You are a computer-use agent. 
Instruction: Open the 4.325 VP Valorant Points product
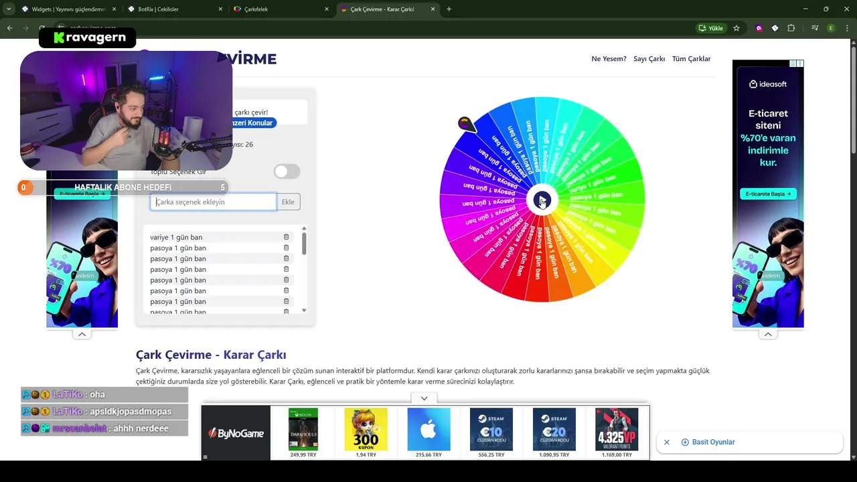pyautogui.click(x=617, y=433)
